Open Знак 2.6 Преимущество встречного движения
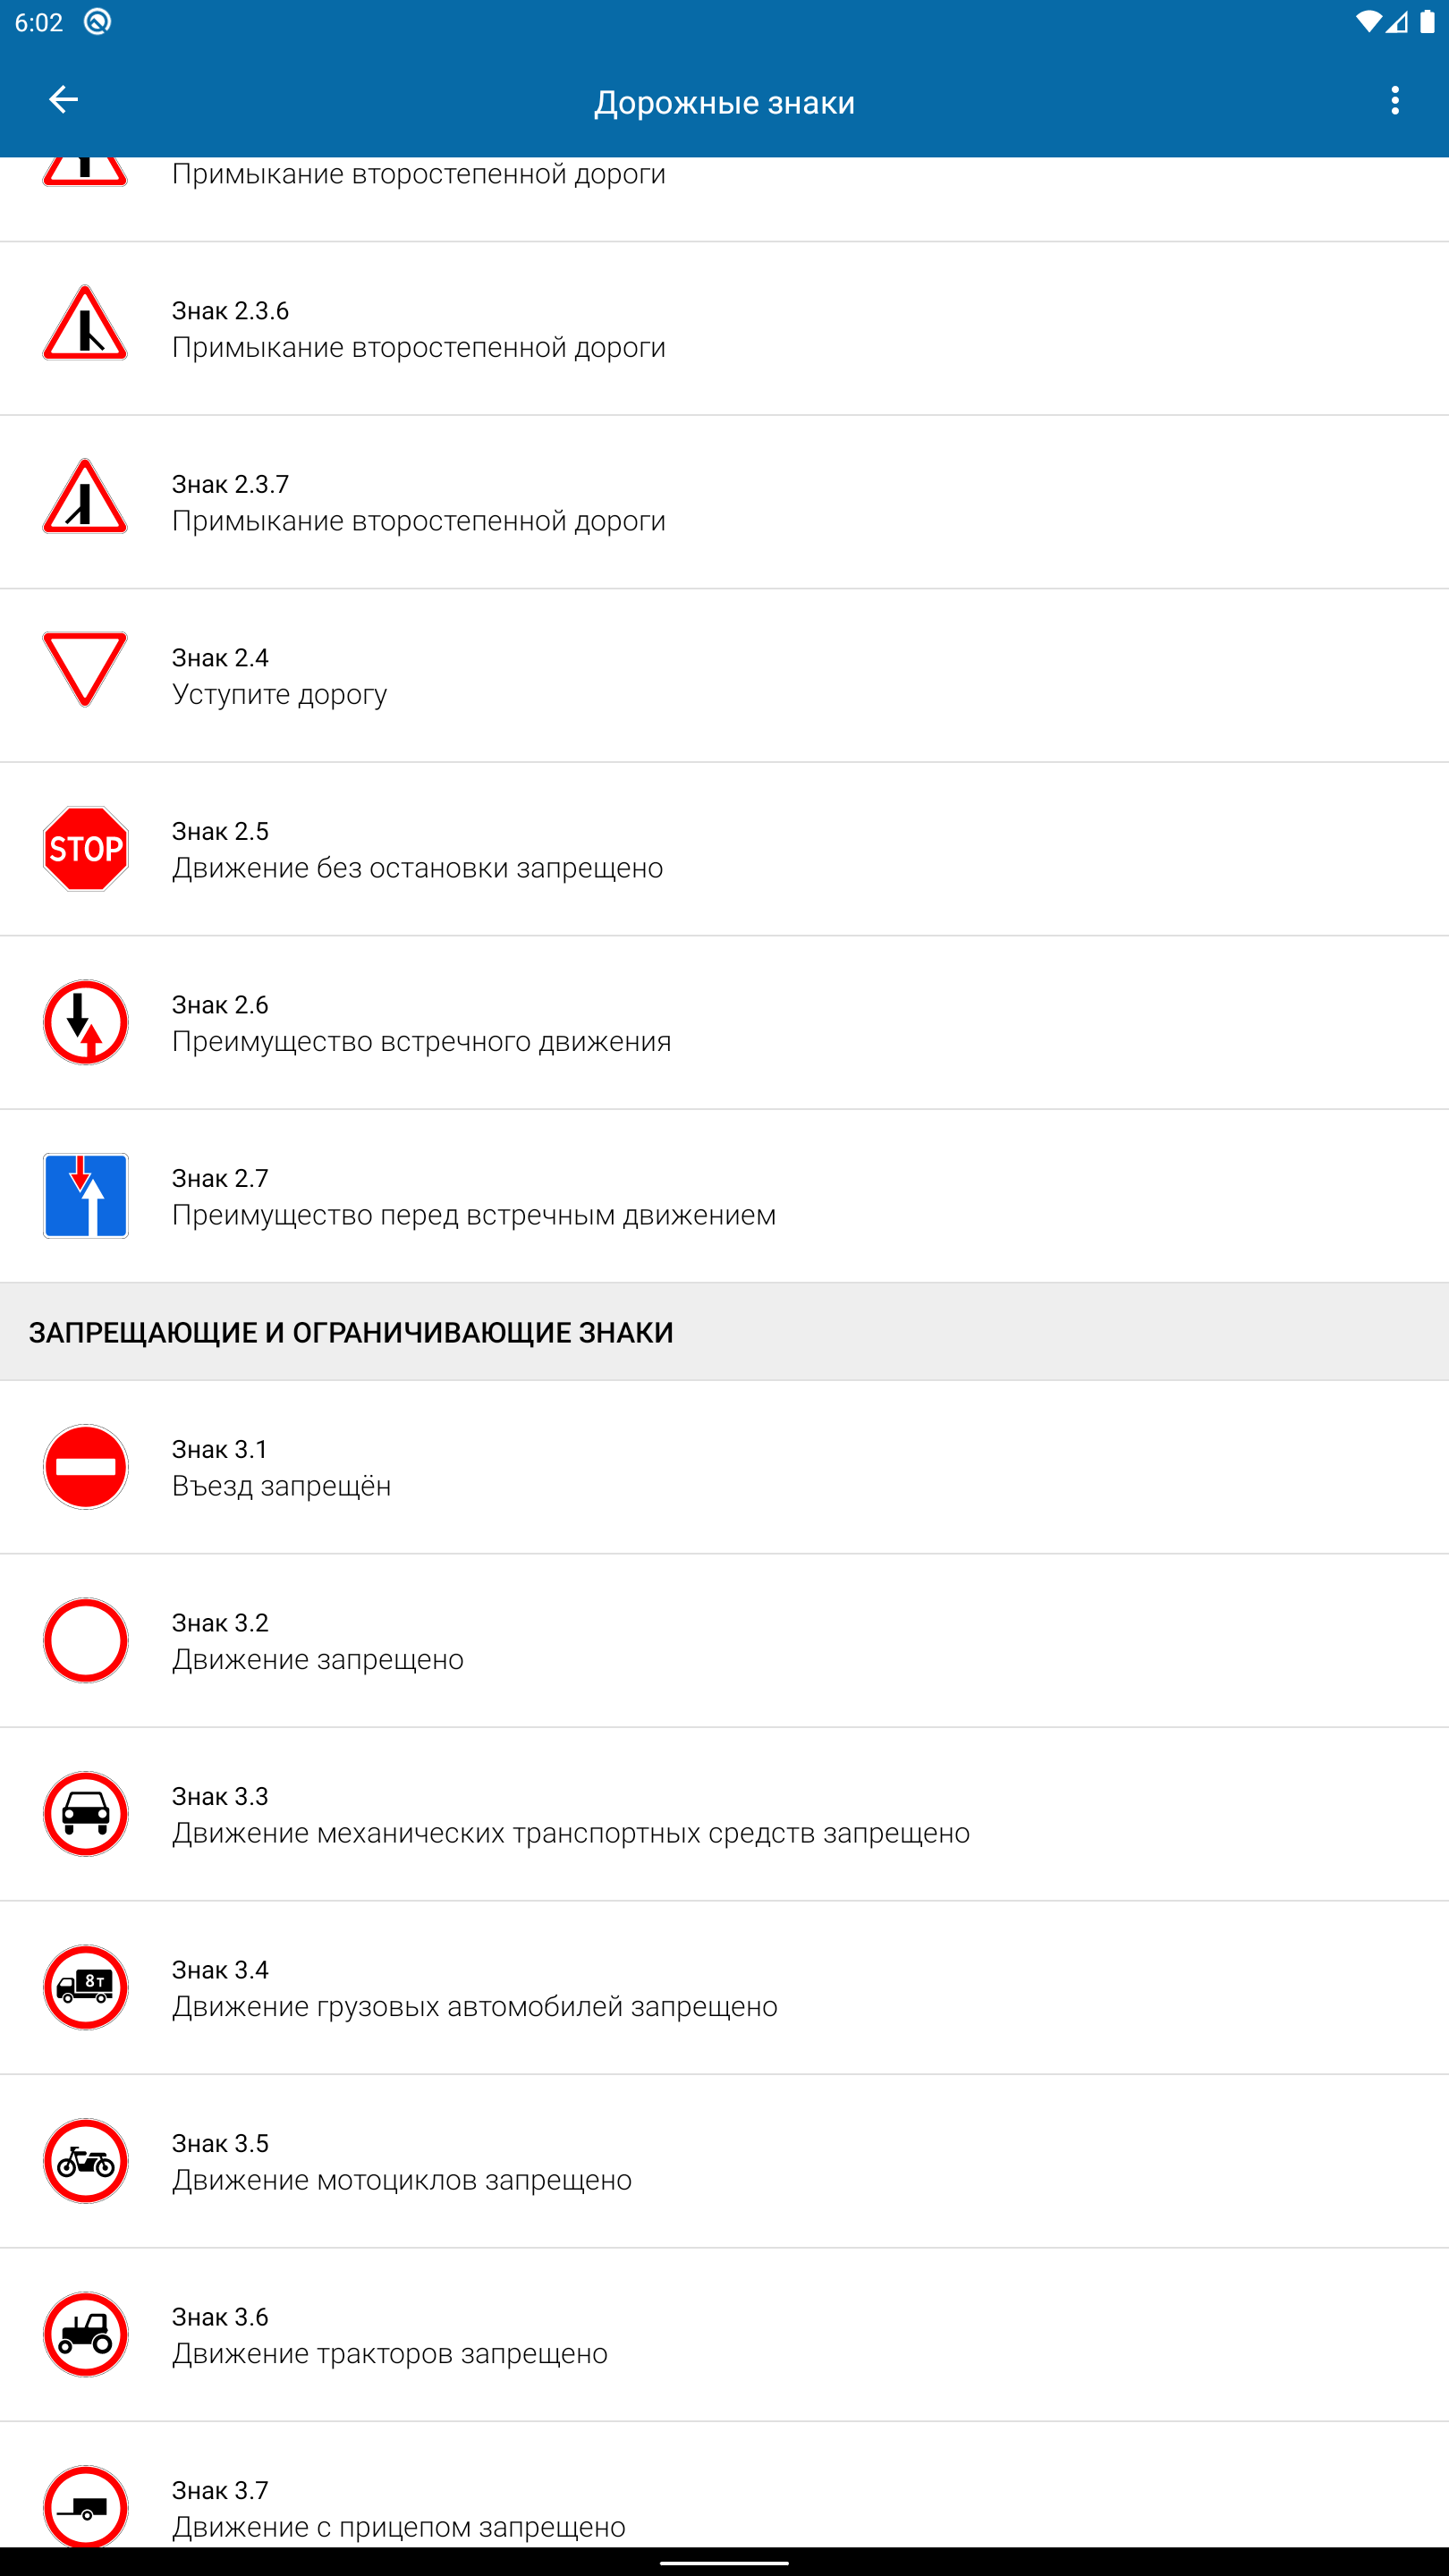The width and height of the screenshot is (1449, 2576). pyautogui.click(x=724, y=1023)
